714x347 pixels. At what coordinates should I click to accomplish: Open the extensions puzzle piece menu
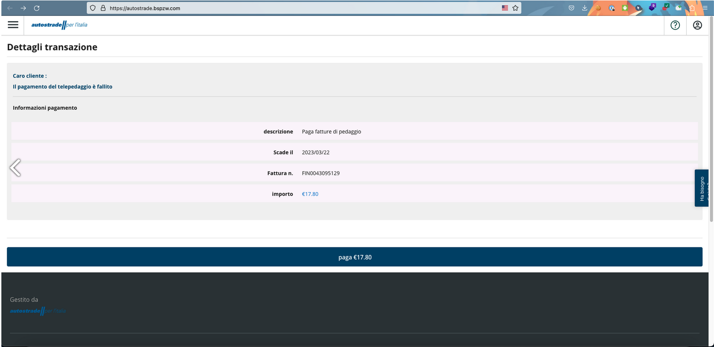point(692,8)
